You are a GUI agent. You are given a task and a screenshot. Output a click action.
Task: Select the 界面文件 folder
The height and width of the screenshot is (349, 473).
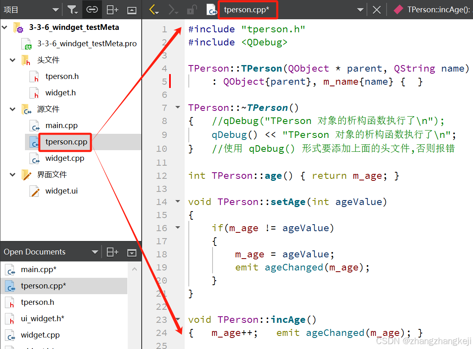52,174
